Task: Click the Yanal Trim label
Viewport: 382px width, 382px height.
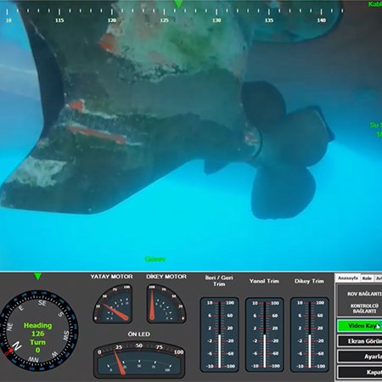Action: point(264,281)
